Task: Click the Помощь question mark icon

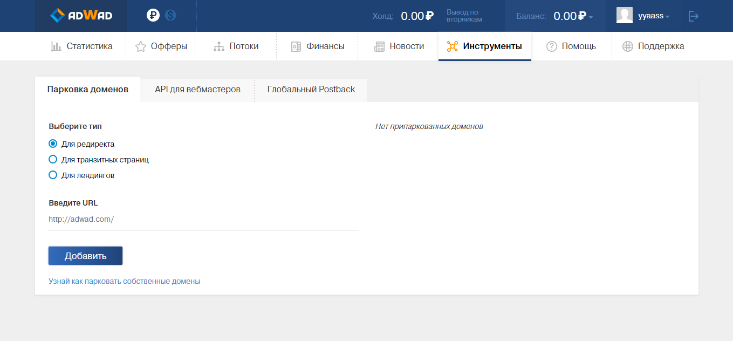Action: coord(551,46)
